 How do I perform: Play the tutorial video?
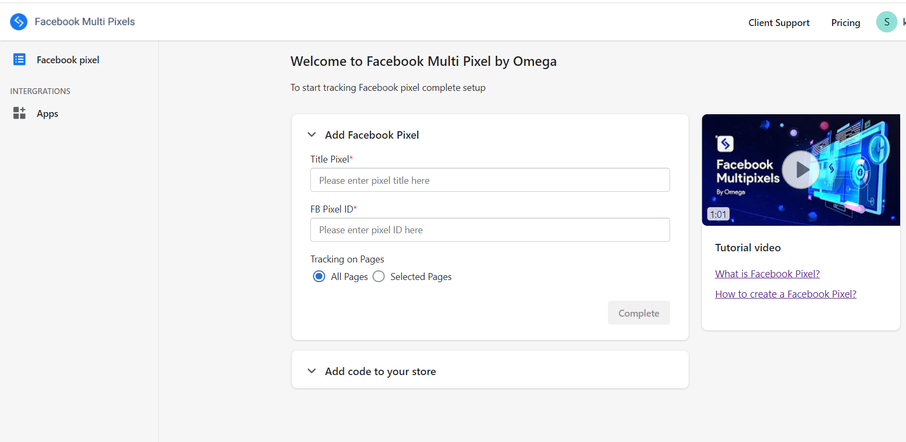(801, 170)
